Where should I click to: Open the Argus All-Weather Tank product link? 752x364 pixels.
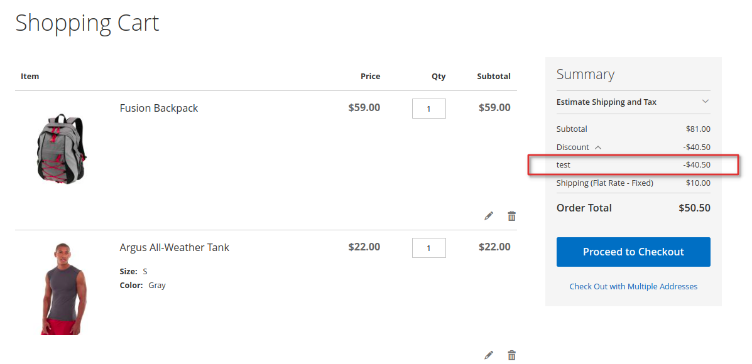click(174, 248)
